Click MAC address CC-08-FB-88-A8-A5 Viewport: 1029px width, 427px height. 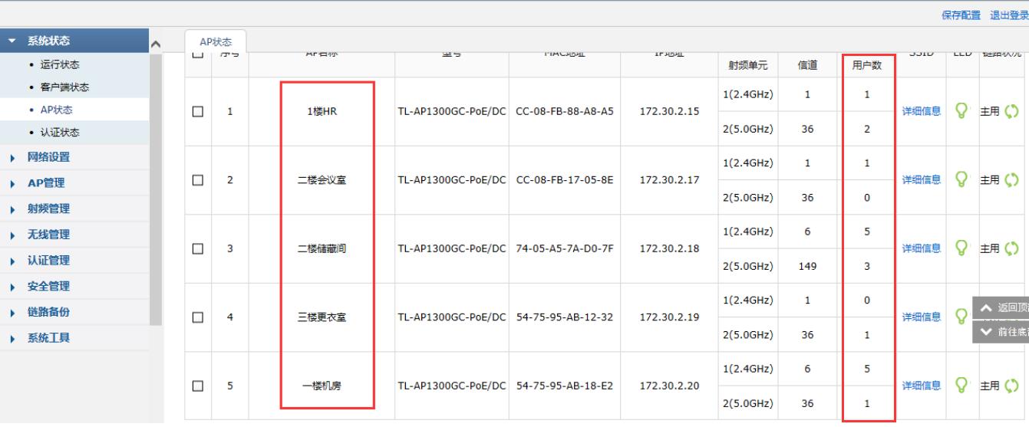pyautogui.click(x=565, y=112)
